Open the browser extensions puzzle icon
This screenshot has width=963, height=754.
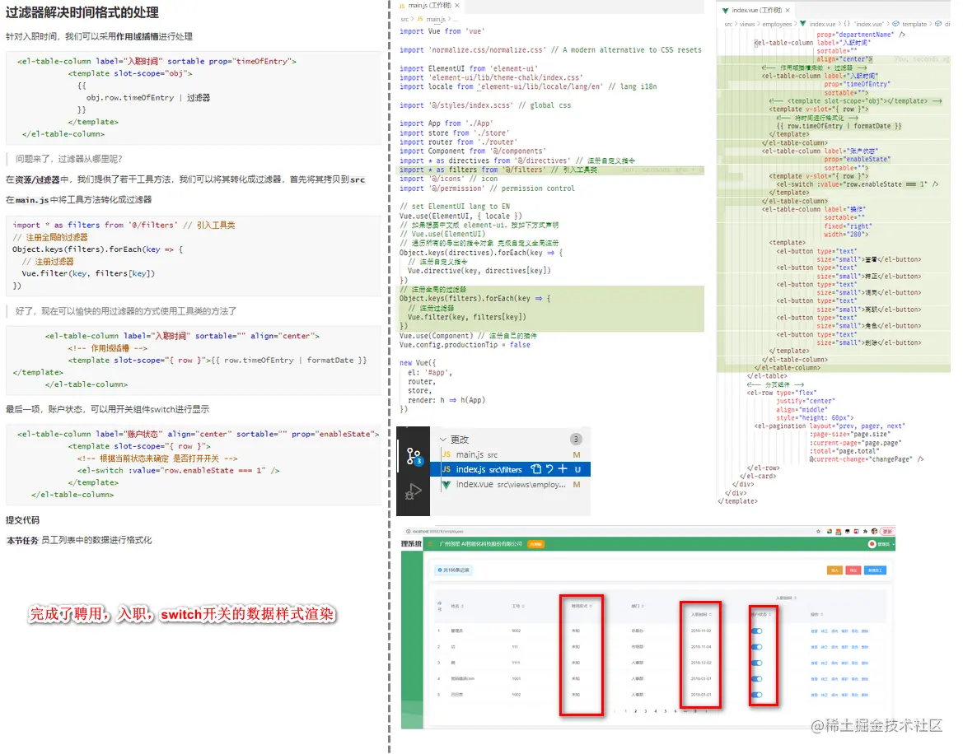[x=865, y=531]
